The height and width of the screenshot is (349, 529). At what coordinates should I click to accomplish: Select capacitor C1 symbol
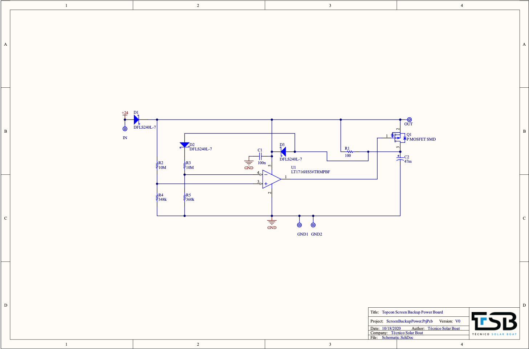coord(260,156)
